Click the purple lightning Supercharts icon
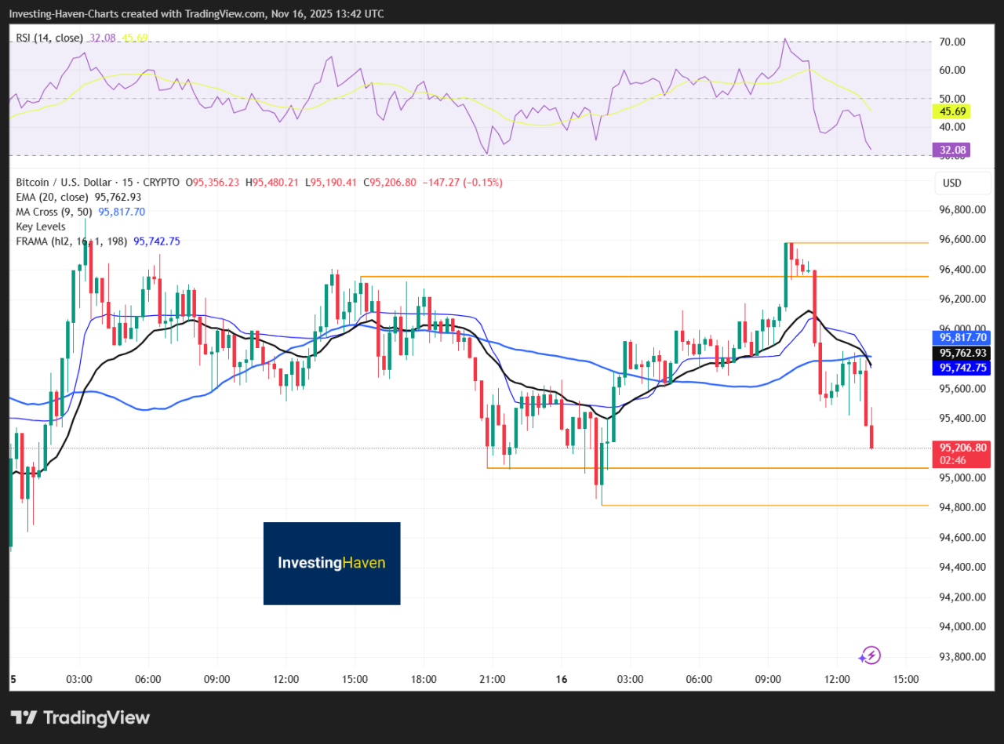This screenshot has height=744, width=1004. point(870,655)
